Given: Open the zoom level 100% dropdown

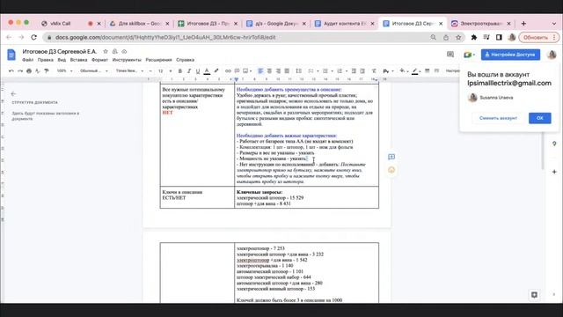Looking at the screenshot, I should [x=64, y=71].
